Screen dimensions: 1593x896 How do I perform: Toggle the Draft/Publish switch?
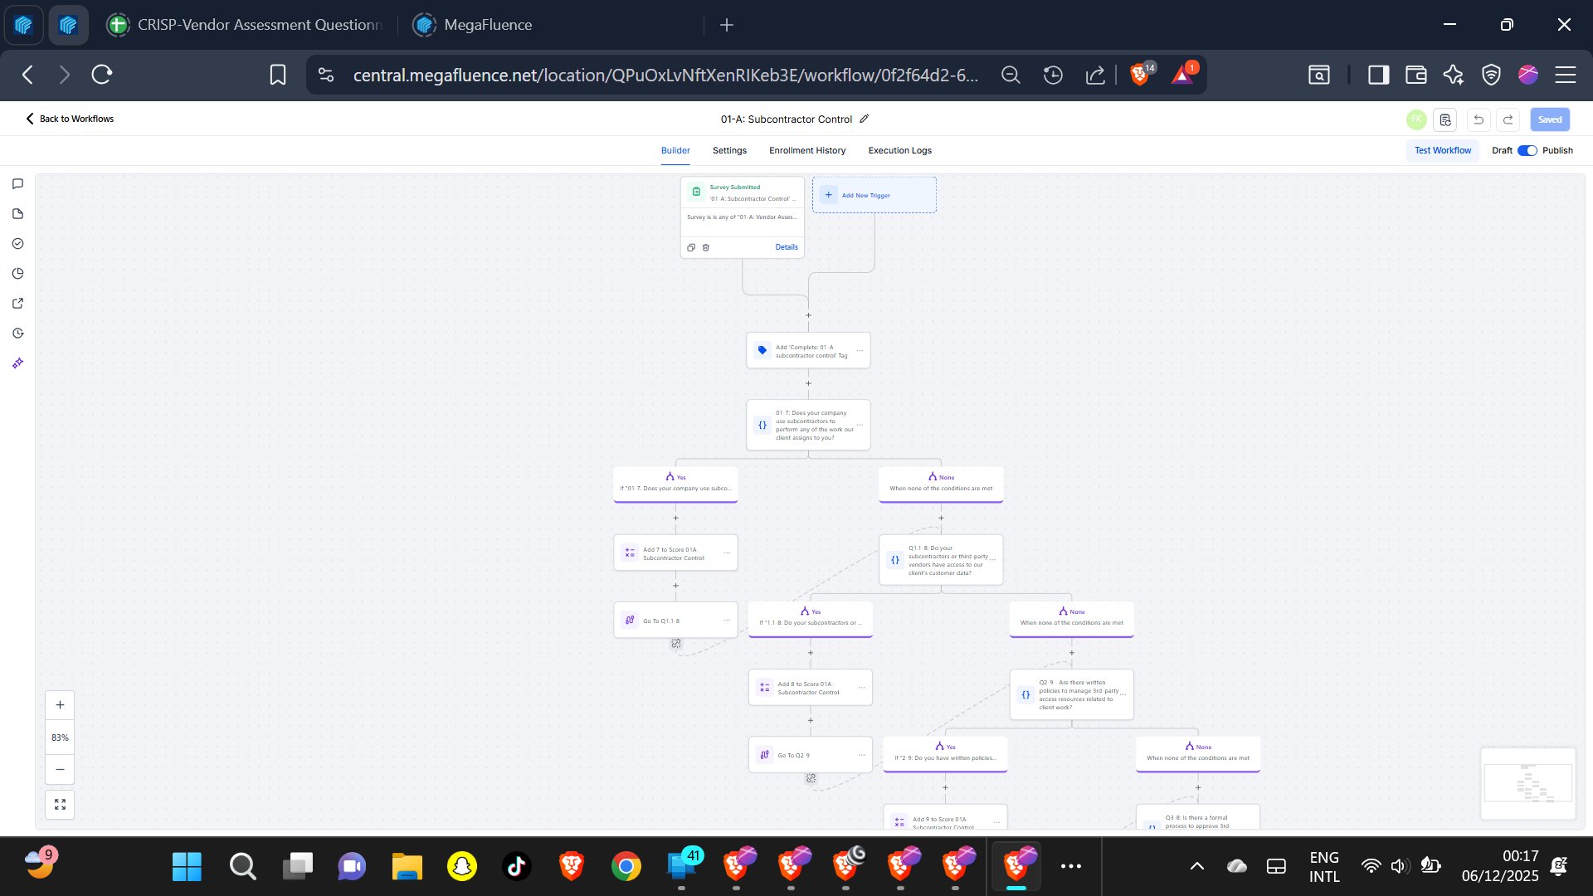[x=1527, y=150]
